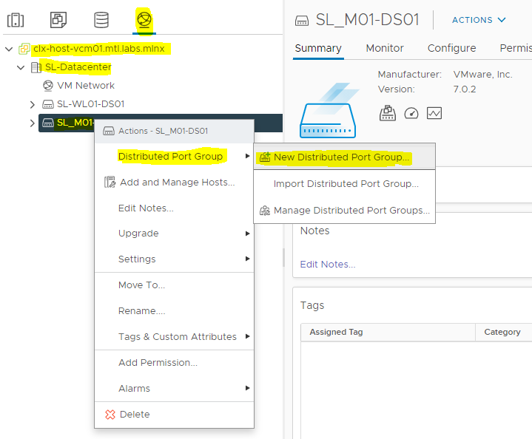
Task: Choose Move To... from the context menu
Action: coord(174,285)
